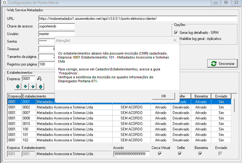Click the Sincronizar button
Screen dimensions: 242x163
(x=222, y=64)
